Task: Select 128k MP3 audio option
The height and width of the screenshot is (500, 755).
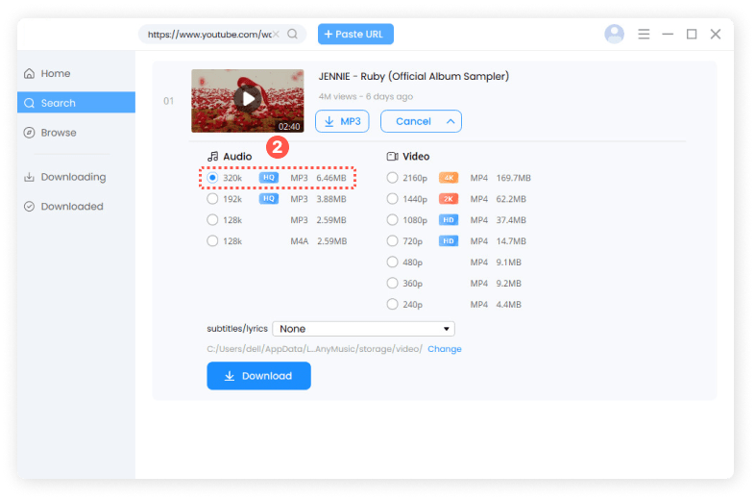Action: [212, 220]
